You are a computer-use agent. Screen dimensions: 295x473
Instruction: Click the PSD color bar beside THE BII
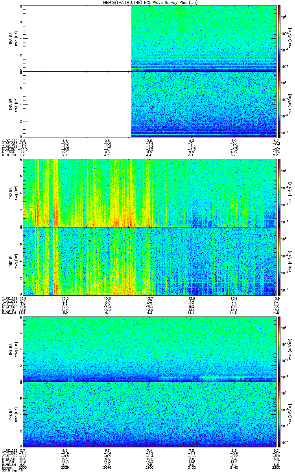click(x=279, y=415)
